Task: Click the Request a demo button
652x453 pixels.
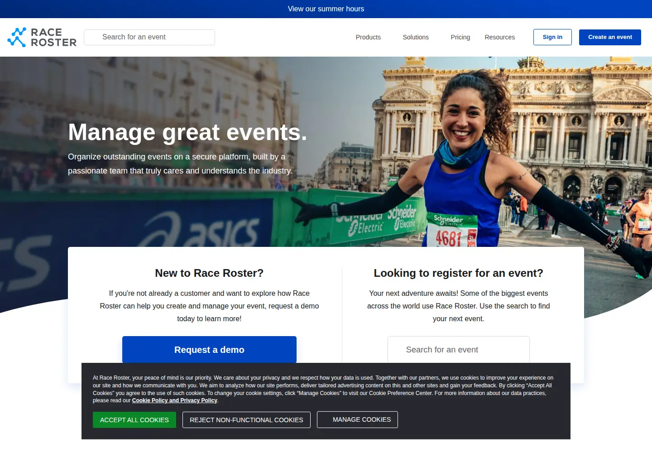Action: click(209, 349)
